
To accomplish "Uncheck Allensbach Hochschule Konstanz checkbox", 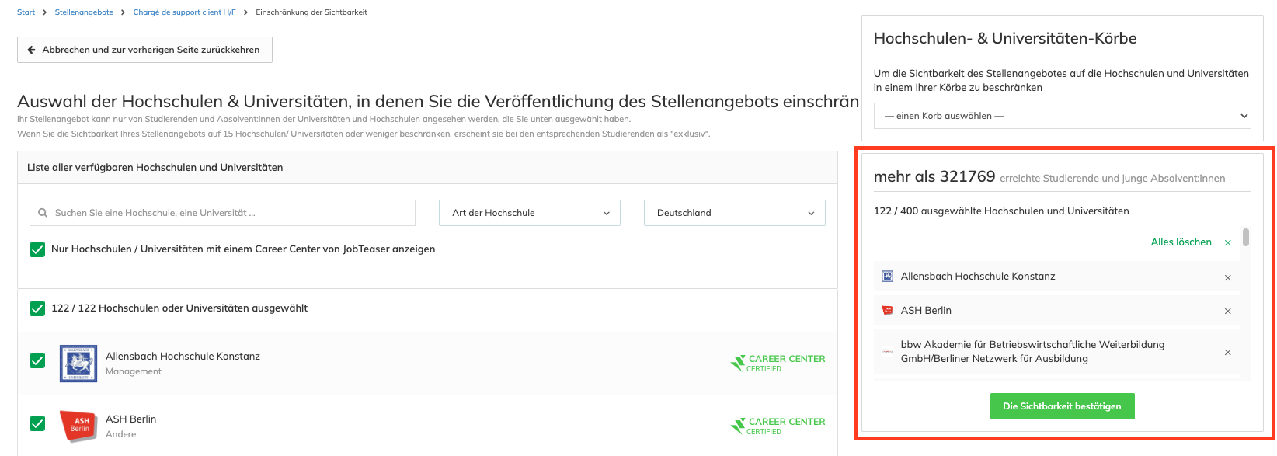I will tap(37, 360).
